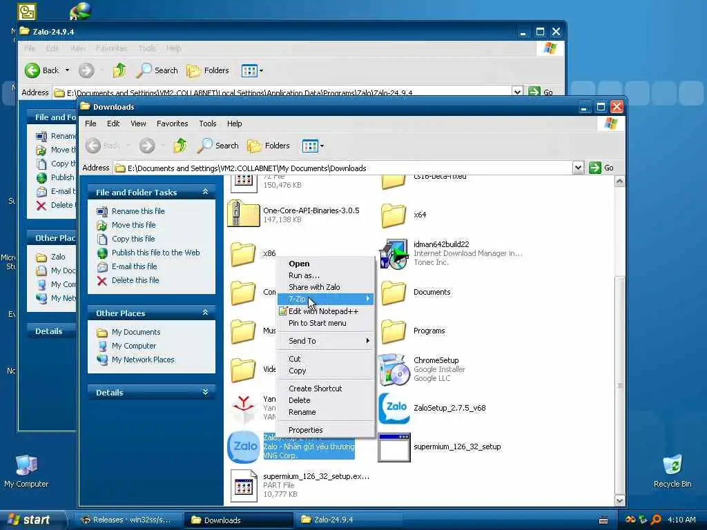Screen dimensions: 707x530
Task: Open the View menu in Downloads window
Action: point(138,124)
